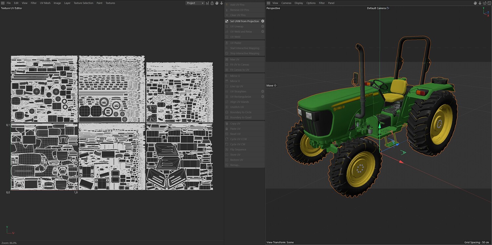Run the UV Rectangularize command
The height and width of the screenshot is (245, 492).
click(x=240, y=97)
